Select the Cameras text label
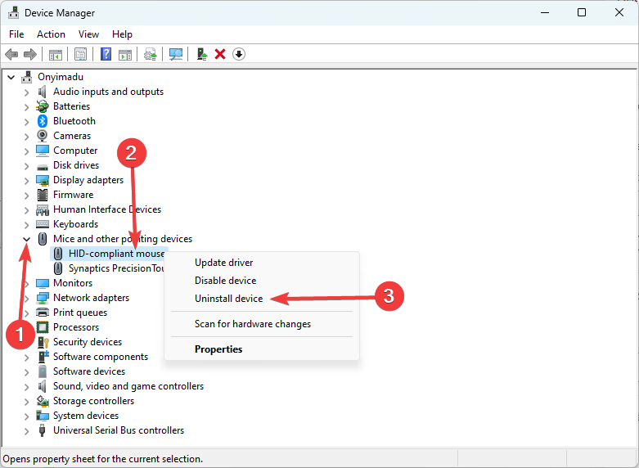Image resolution: width=639 pixels, height=468 pixels. 72,136
